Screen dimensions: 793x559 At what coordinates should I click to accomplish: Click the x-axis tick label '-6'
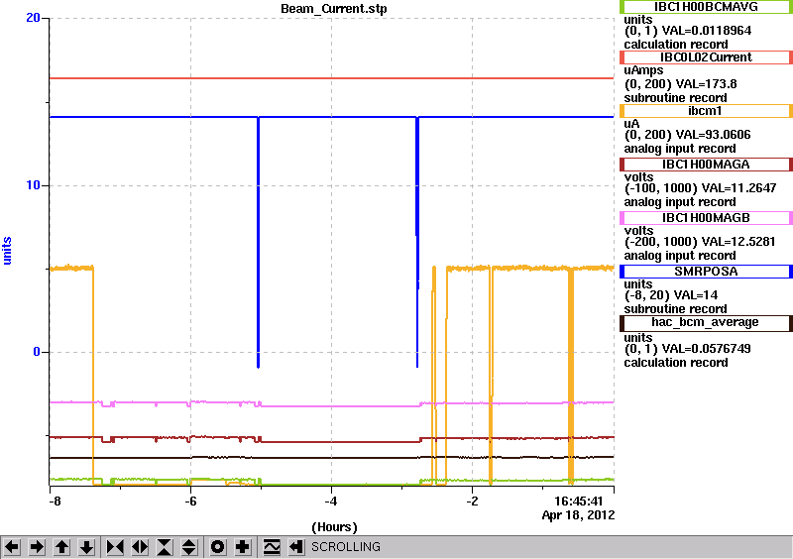[x=190, y=502]
